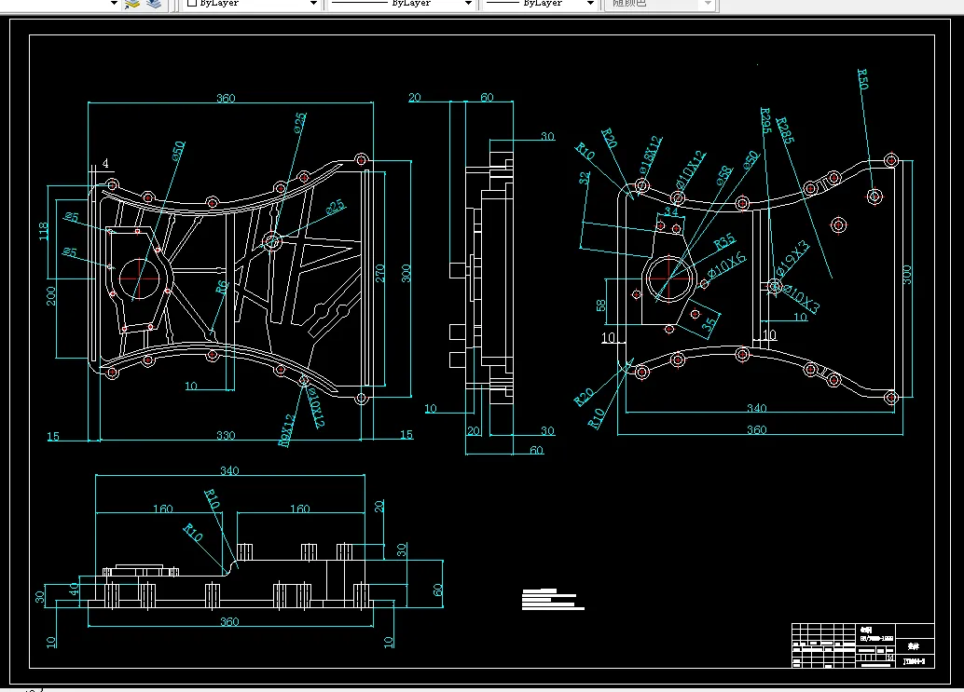This screenshot has height=692, width=964.
Task: Select the 200 vertical dimension text
Action: tap(51, 296)
